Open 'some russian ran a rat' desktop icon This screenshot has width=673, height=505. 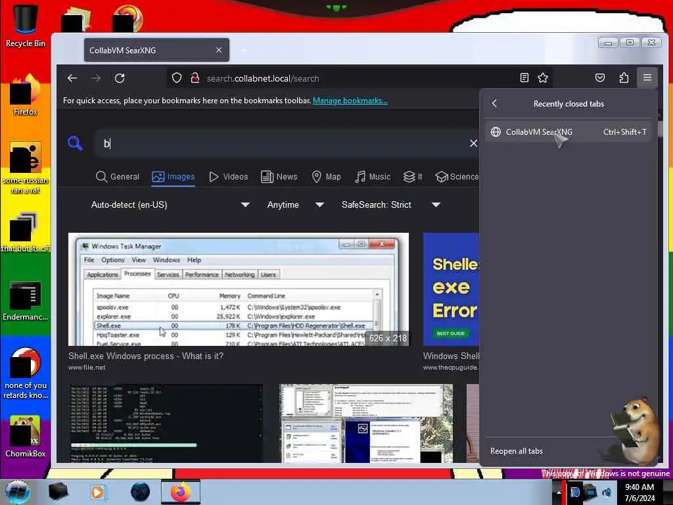26,168
